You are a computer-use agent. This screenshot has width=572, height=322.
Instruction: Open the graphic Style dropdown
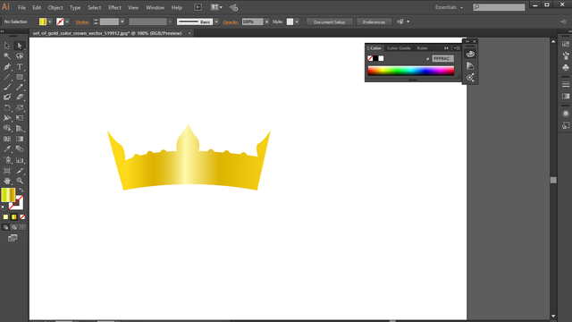(297, 21)
